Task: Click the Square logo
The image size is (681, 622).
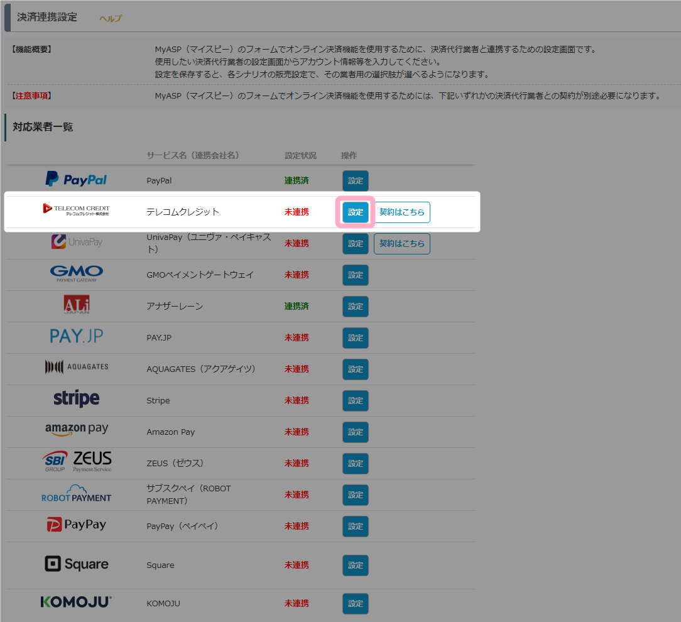Action: (77, 564)
